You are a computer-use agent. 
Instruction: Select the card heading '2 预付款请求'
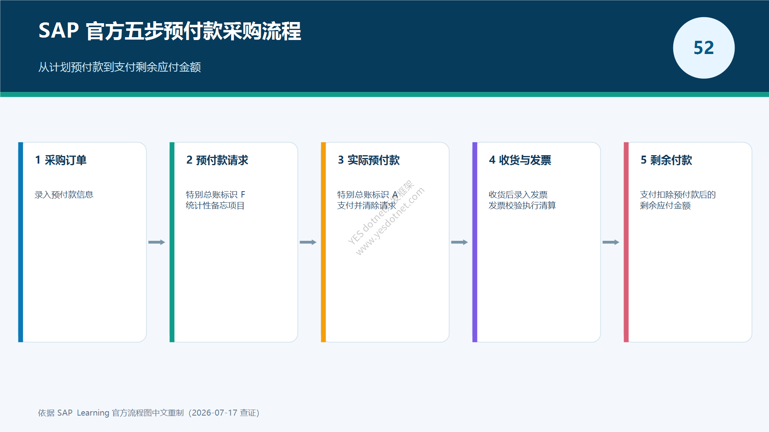coord(217,160)
